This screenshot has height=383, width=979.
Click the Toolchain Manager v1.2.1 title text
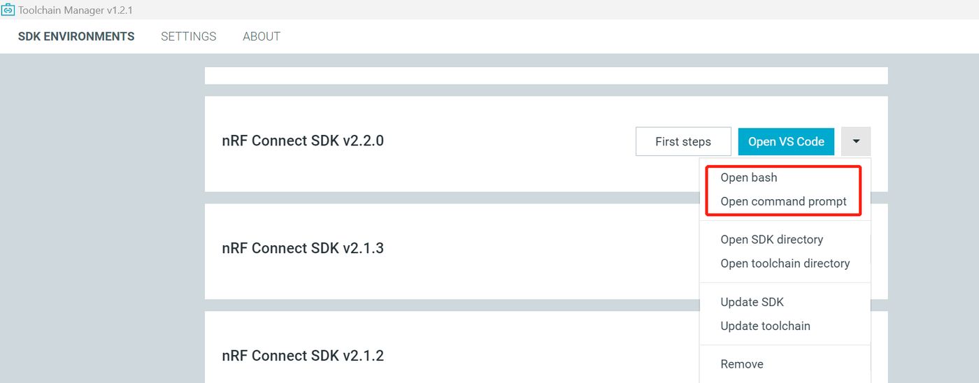click(76, 10)
